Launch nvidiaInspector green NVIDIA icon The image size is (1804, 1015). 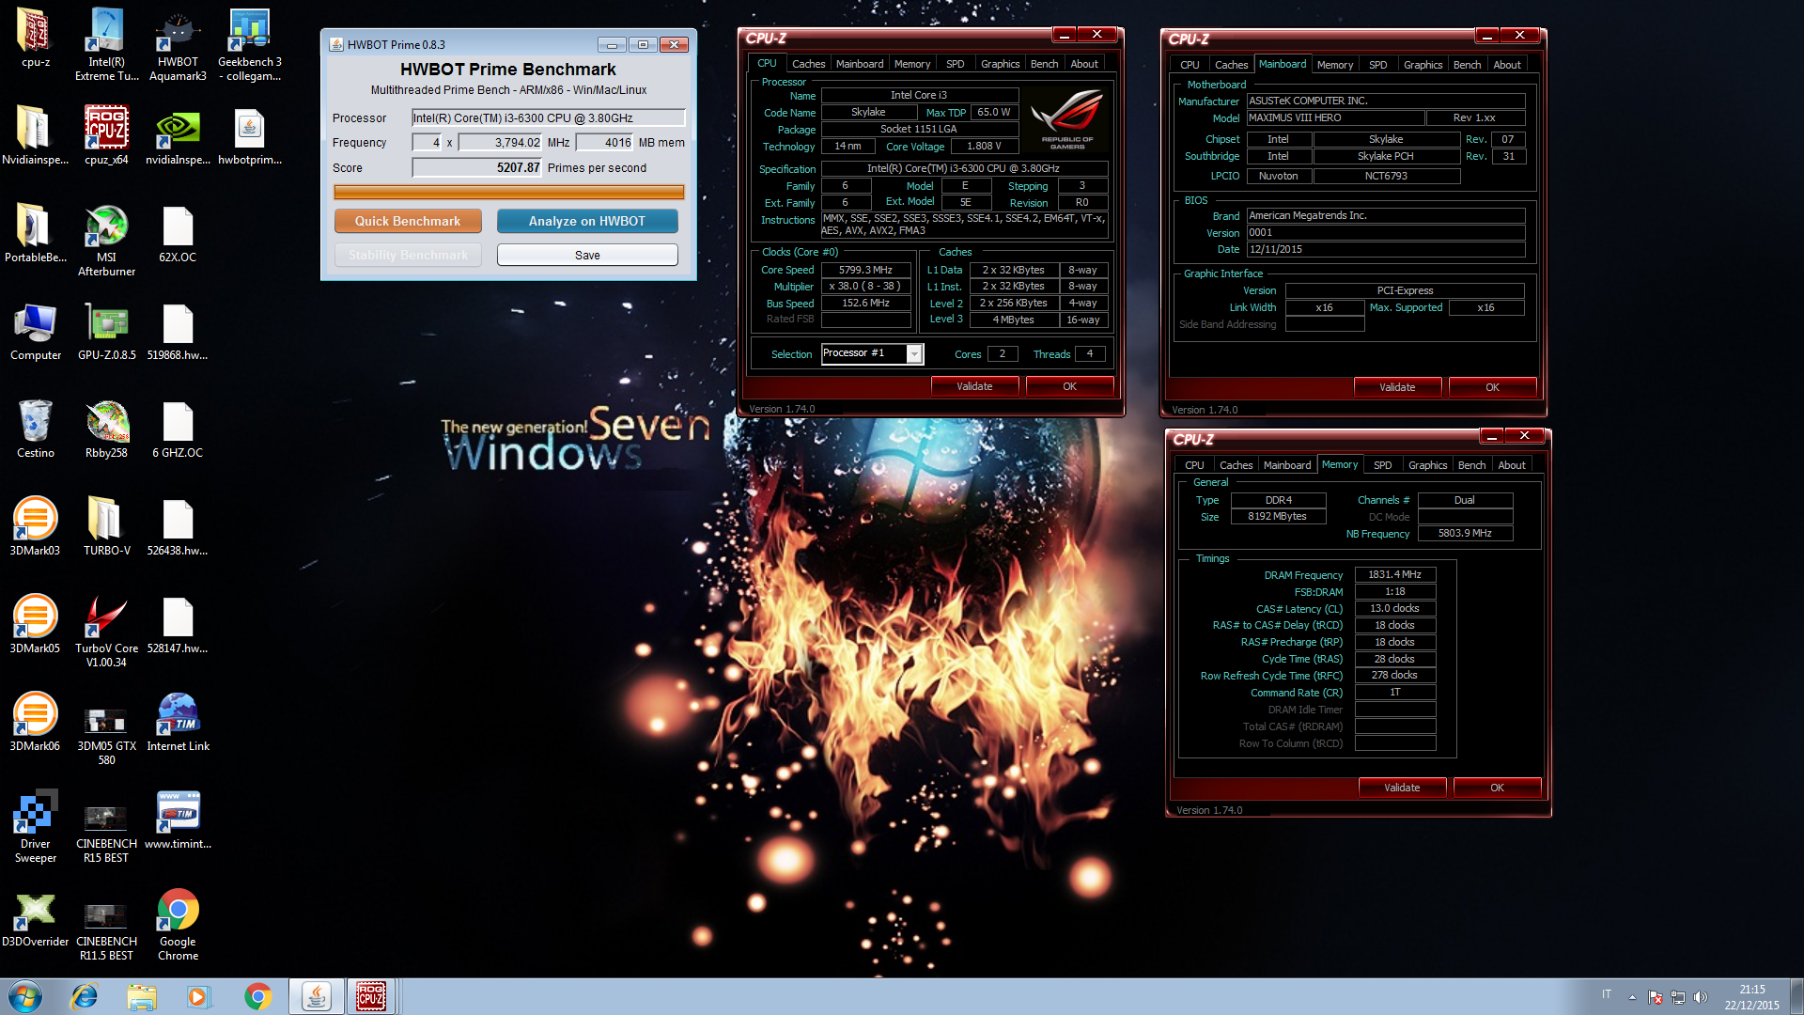(178, 135)
